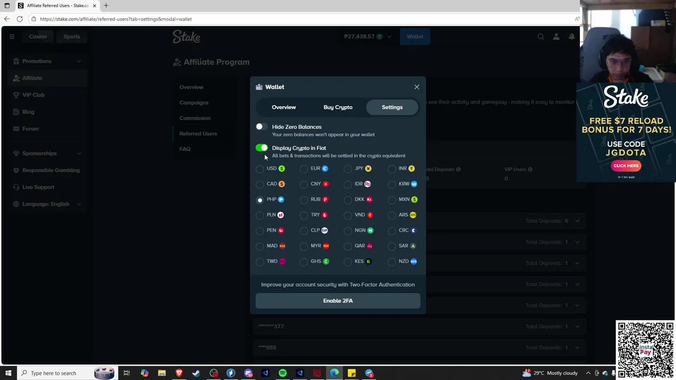Open the Windows Start menu
Image resolution: width=676 pixels, height=380 pixels.
point(8,373)
